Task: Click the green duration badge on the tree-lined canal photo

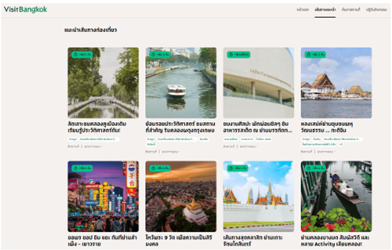Action: click(x=82, y=55)
